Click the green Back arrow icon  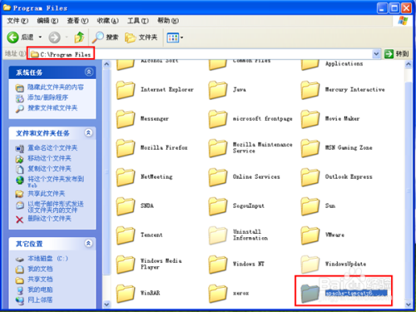12,37
